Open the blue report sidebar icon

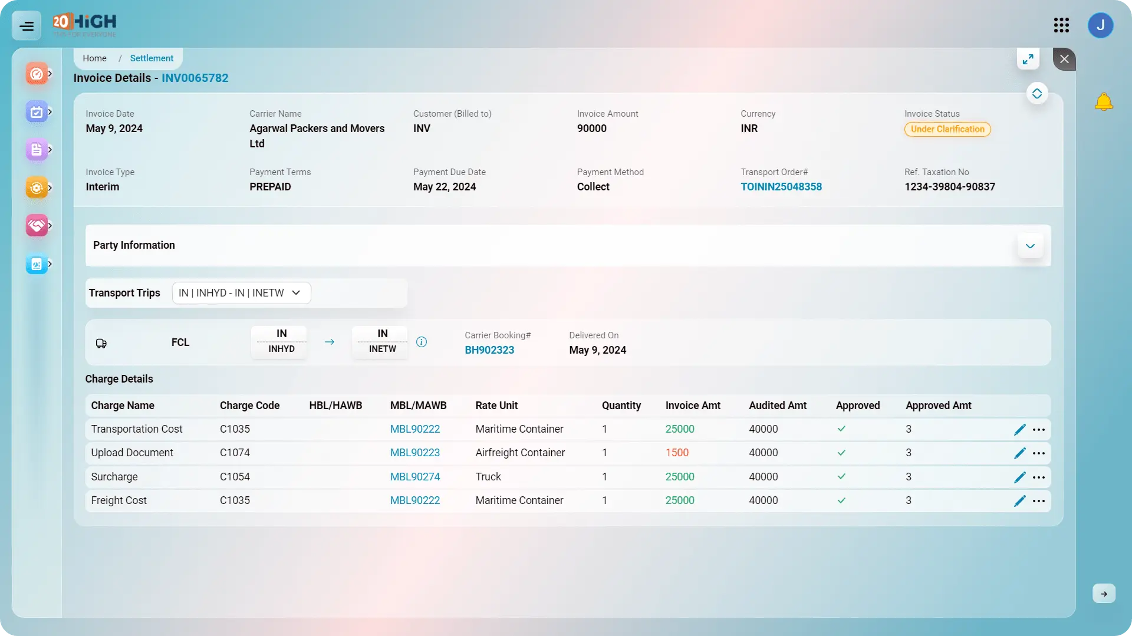pos(37,264)
